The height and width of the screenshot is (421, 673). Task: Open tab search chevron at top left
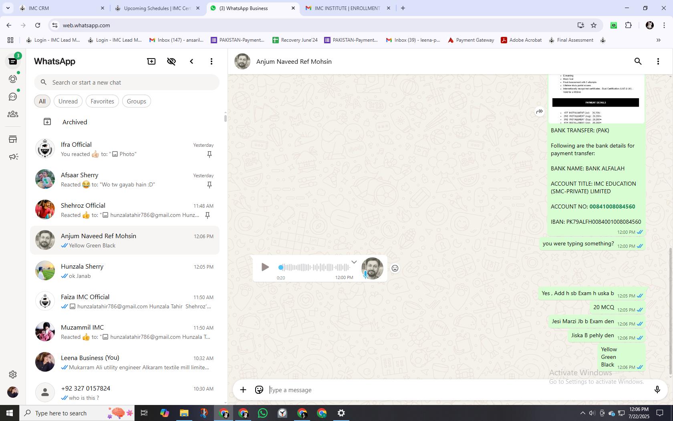click(8, 8)
